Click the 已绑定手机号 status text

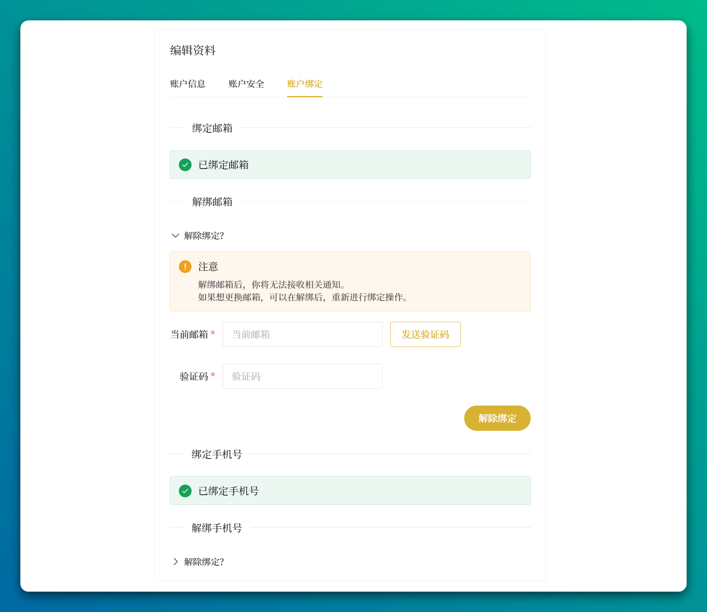[x=228, y=491]
